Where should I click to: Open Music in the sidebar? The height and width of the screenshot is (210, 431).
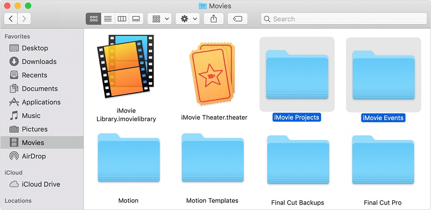[x=42, y=115]
